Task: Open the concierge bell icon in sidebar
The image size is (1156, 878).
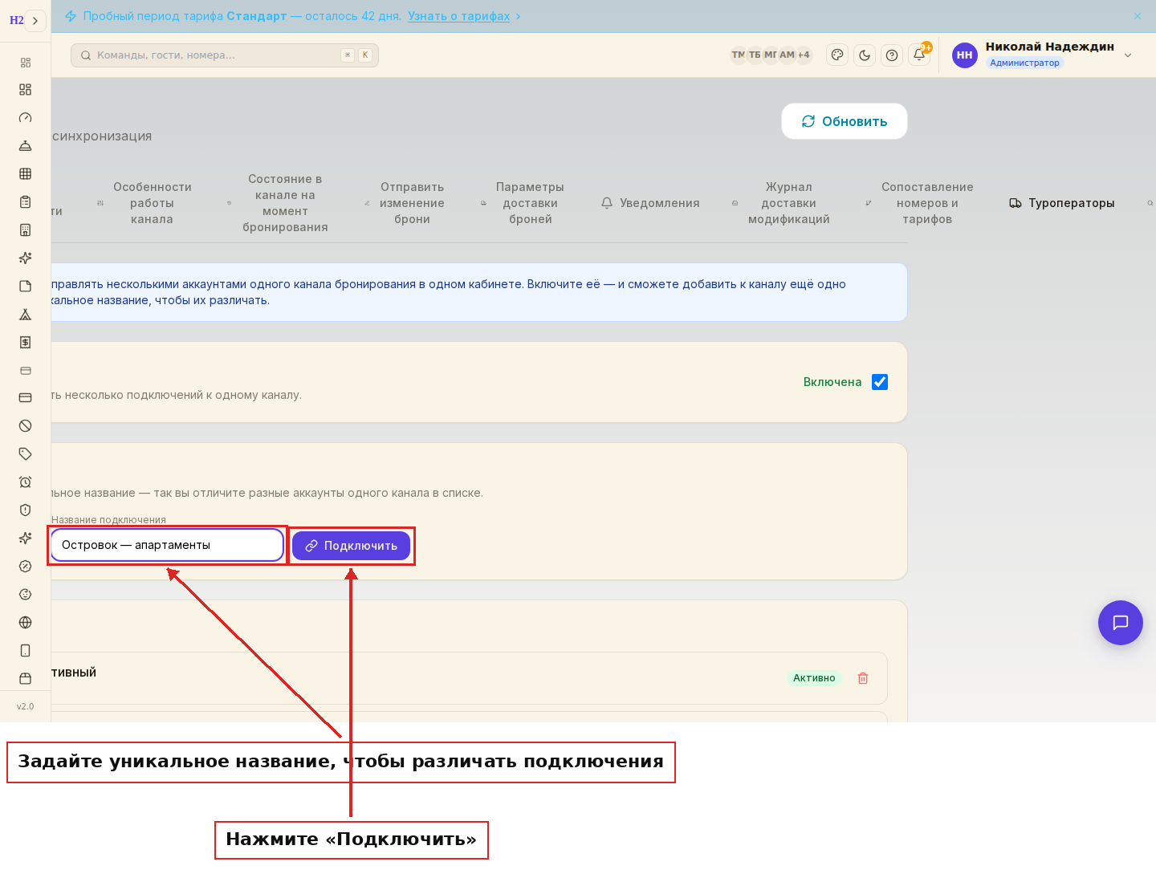Action: (25, 145)
